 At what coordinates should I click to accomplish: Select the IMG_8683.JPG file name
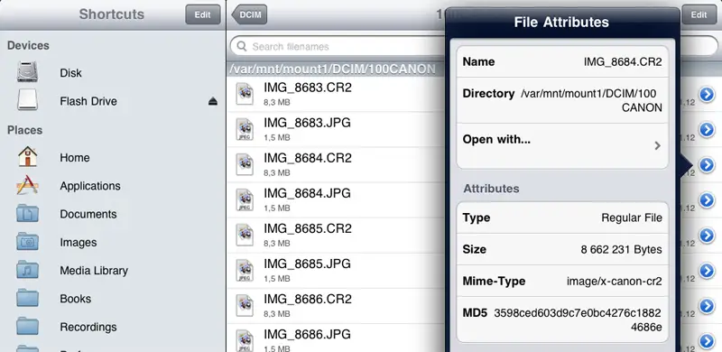(307, 123)
